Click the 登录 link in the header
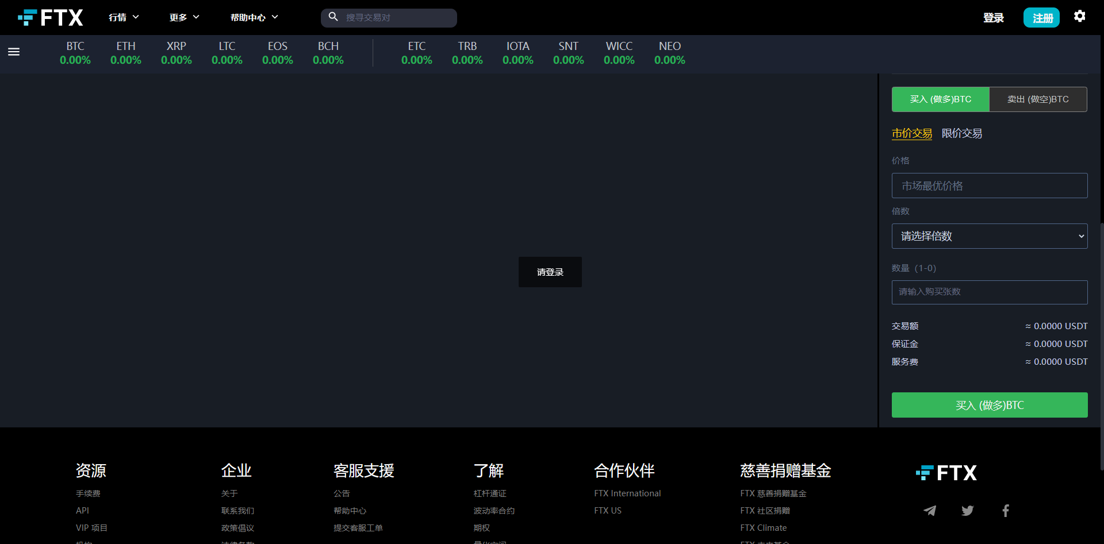The image size is (1104, 544). [994, 18]
